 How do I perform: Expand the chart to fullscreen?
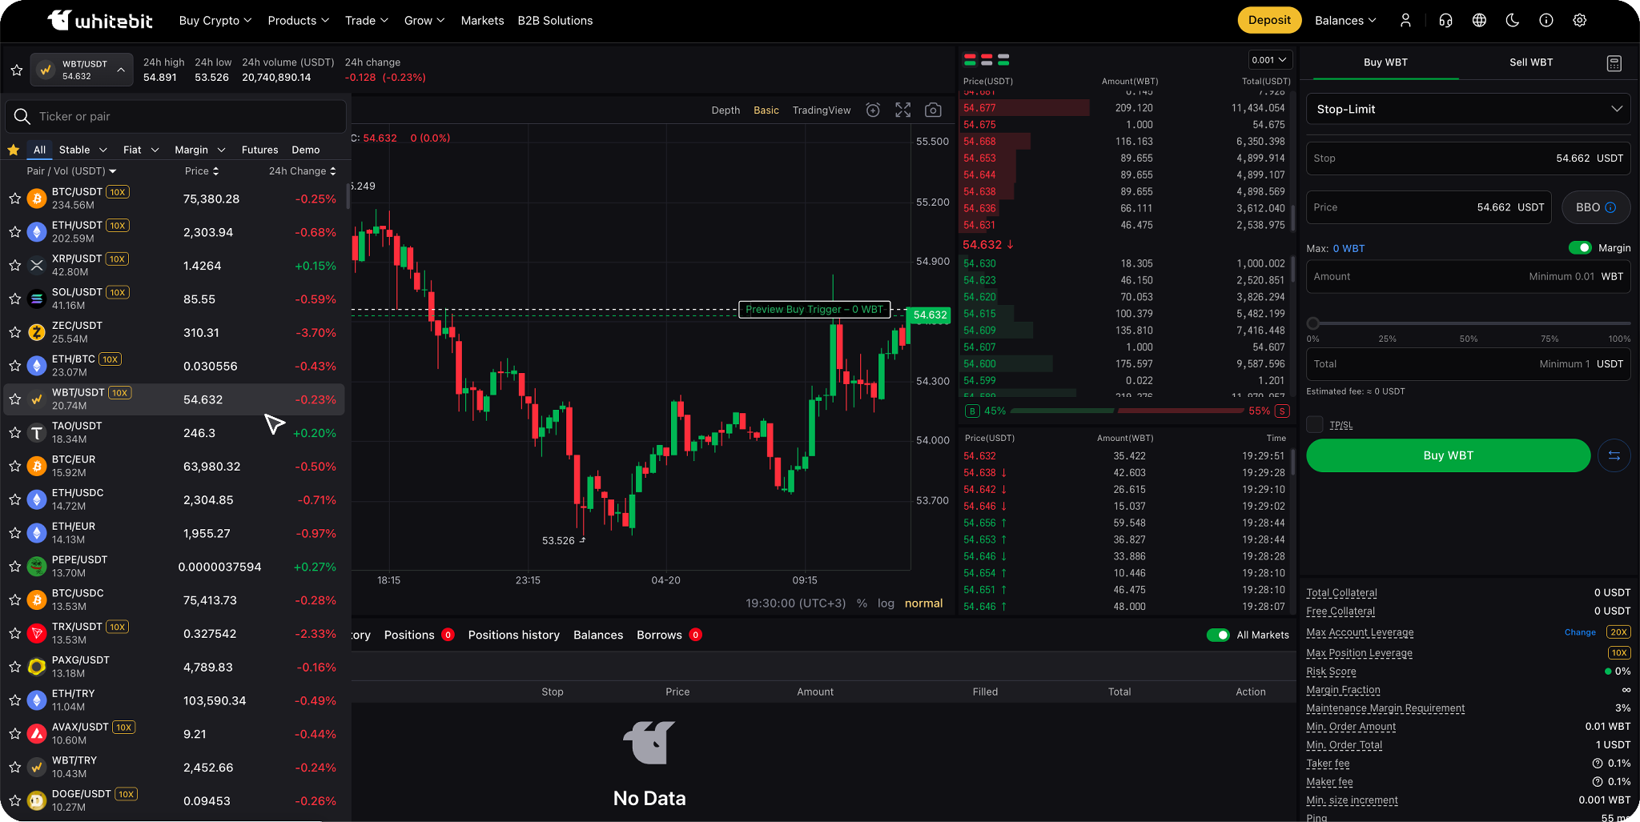click(x=902, y=110)
